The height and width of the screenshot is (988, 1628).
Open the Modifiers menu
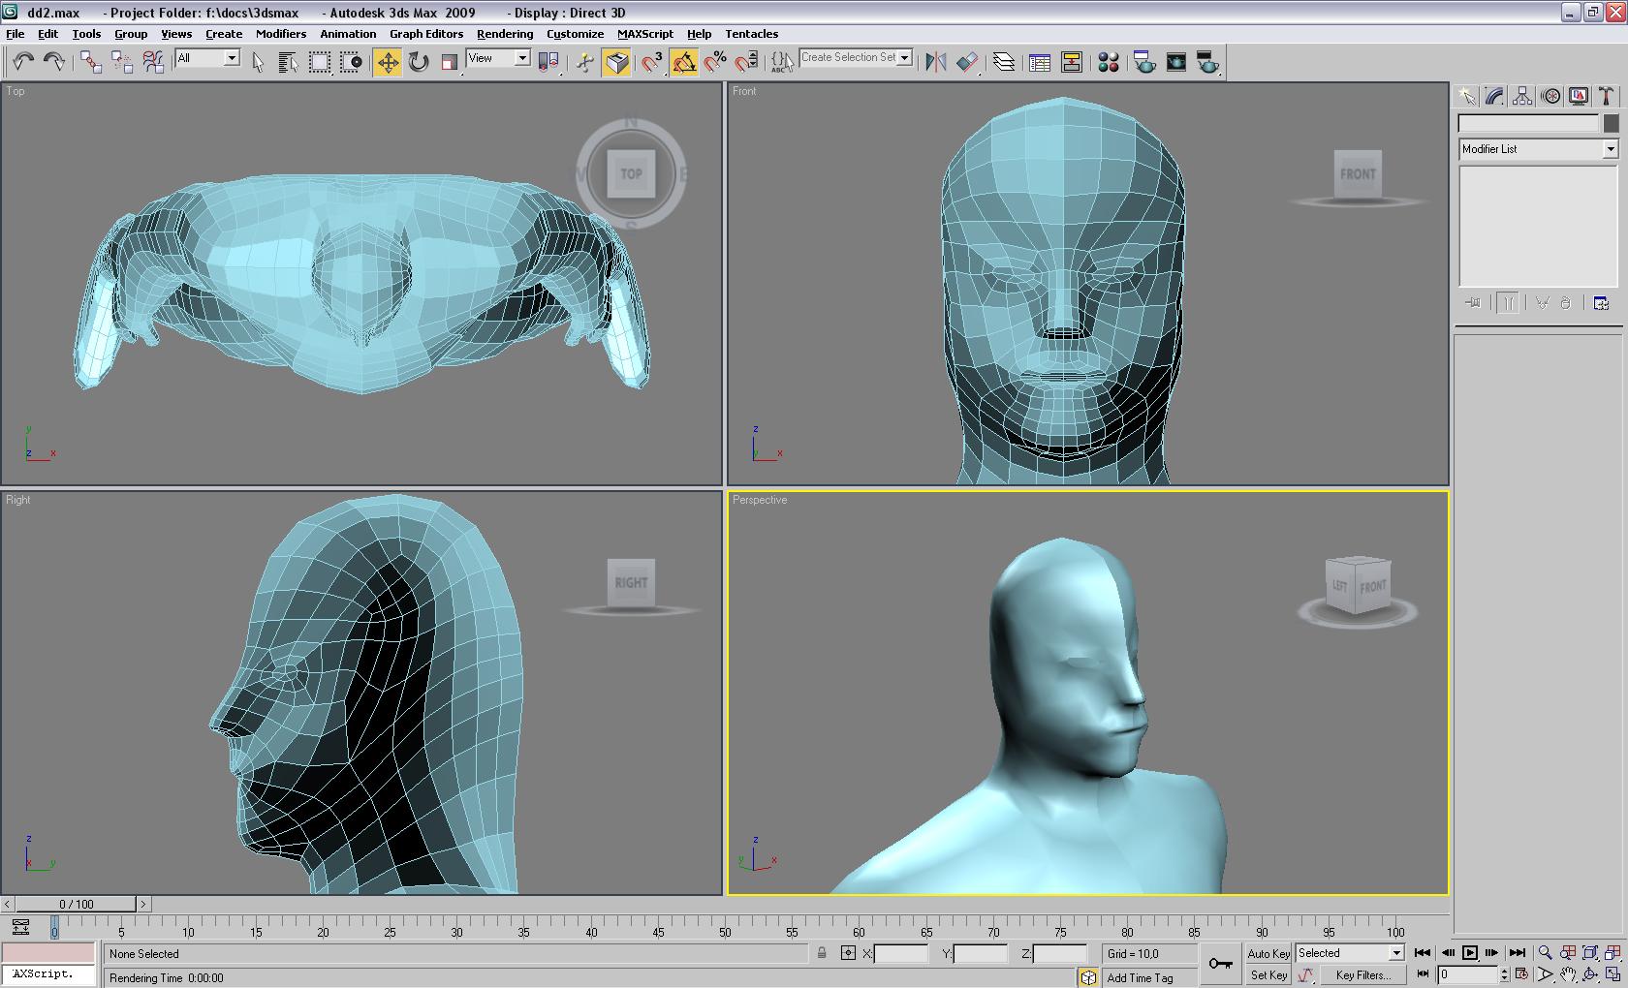coord(281,34)
